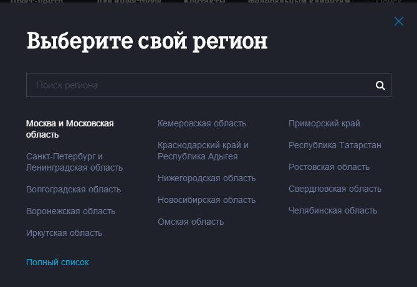Image resolution: width=417 pixels, height=287 pixels.
Task: Open the Полный список link
Action: (x=57, y=262)
